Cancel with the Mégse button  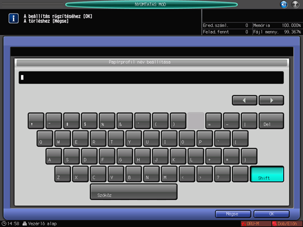[x=233, y=214]
